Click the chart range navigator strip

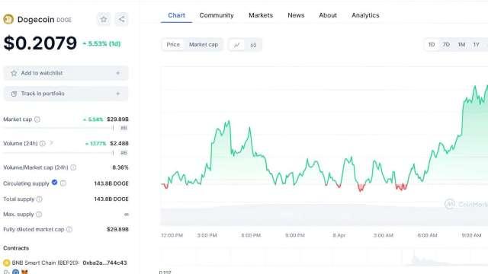click(324, 257)
